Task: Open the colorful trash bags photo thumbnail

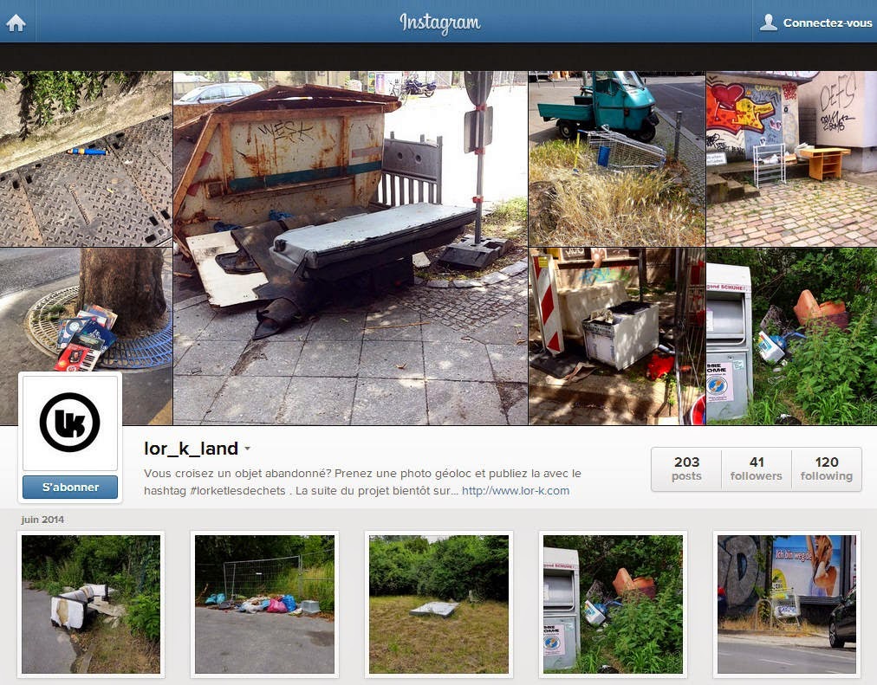Action: 264,604
